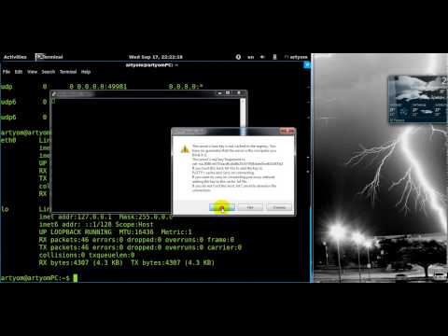
Task: Click Cancel in the security alert dialog
Action: pos(279,207)
